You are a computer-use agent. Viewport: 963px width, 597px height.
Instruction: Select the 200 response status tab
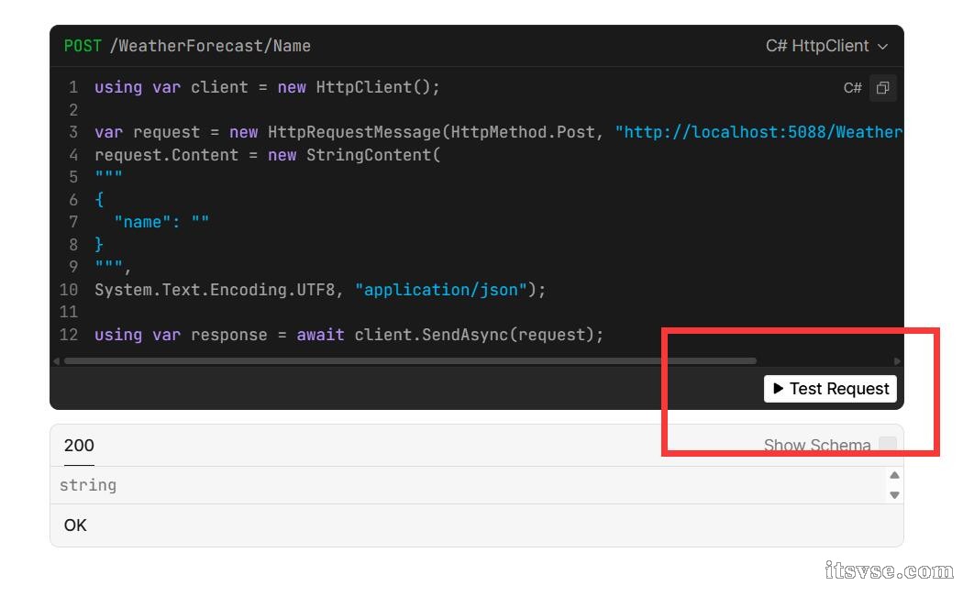coord(79,446)
